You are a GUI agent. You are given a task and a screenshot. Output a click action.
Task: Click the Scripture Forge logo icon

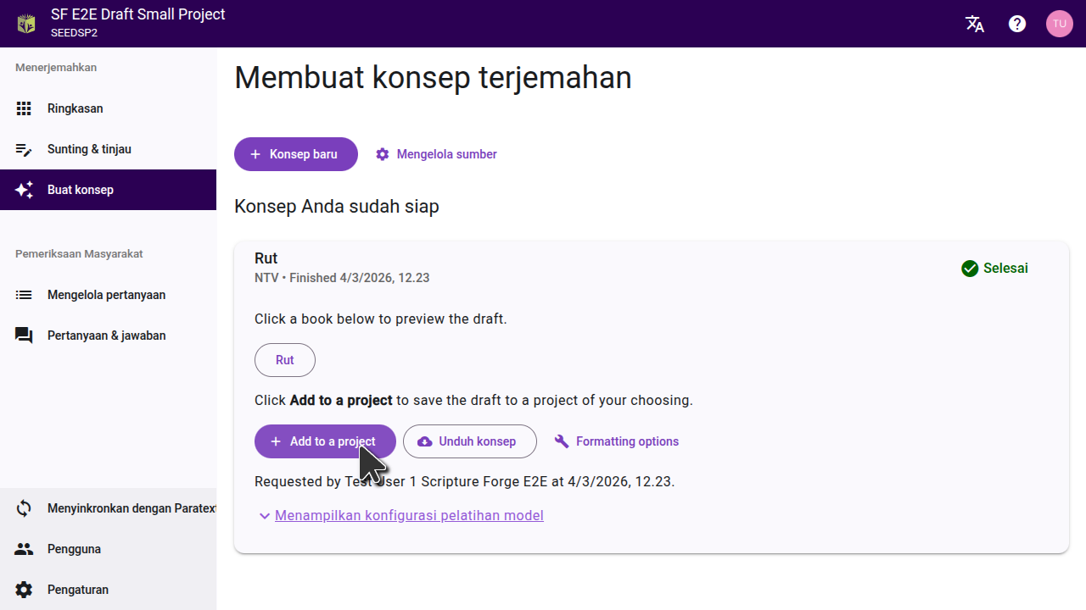(26, 24)
